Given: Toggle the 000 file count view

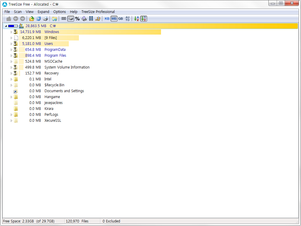Looking at the screenshot, I should [x=64, y=19].
